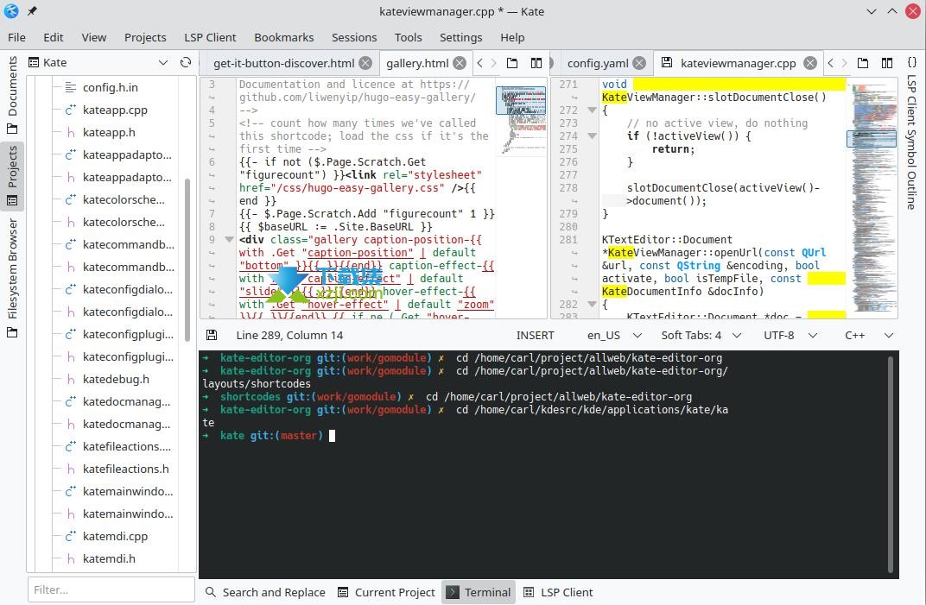Toggle the Filesystem Browser side panel
This screenshot has width=926, height=605.
(12, 278)
